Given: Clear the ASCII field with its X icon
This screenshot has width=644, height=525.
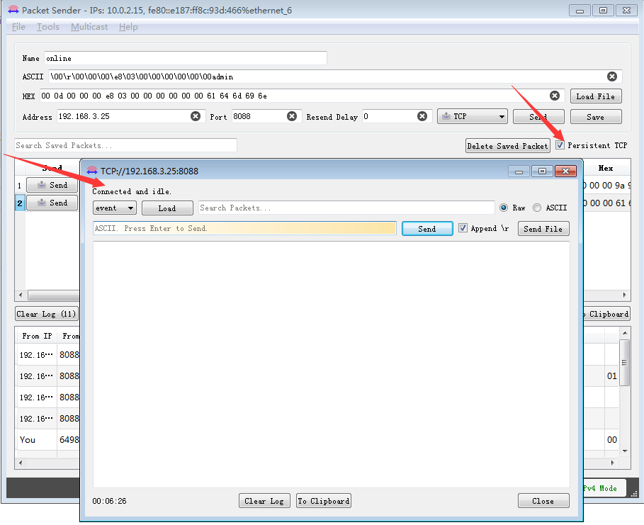Looking at the screenshot, I should pyautogui.click(x=612, y=77).
